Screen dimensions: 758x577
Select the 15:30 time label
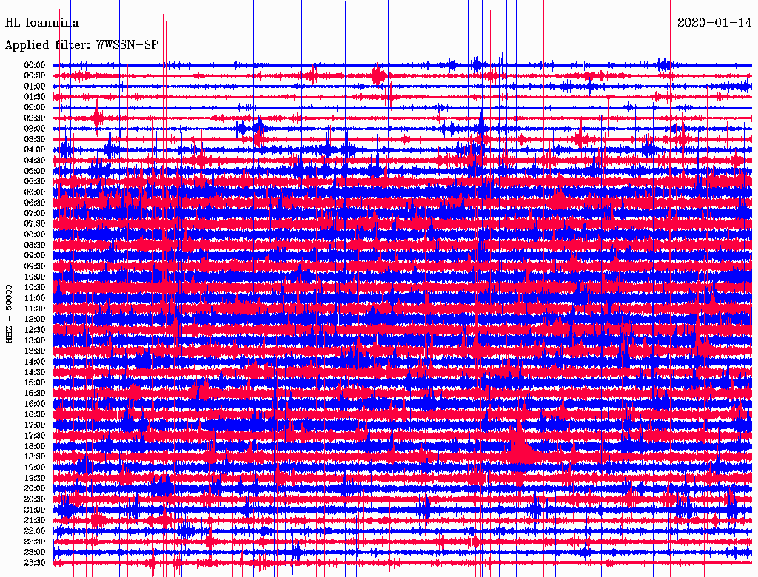(x=34, y=394)
